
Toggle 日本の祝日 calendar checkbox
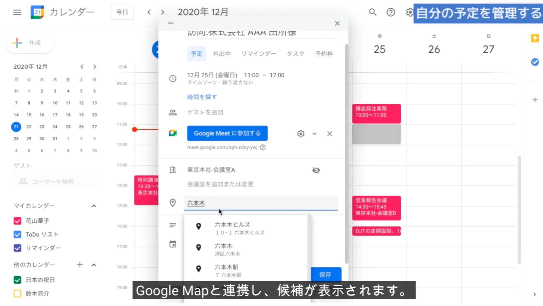pyautogui.click(x=17, y=280)
